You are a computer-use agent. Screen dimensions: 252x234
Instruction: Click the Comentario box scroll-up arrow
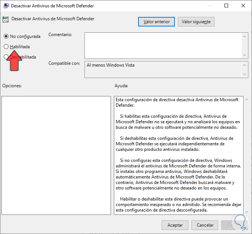244,36
